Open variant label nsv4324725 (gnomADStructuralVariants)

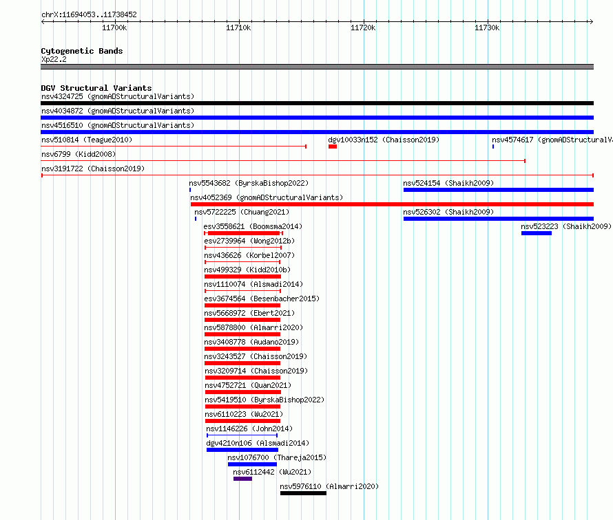coord(118,96)
